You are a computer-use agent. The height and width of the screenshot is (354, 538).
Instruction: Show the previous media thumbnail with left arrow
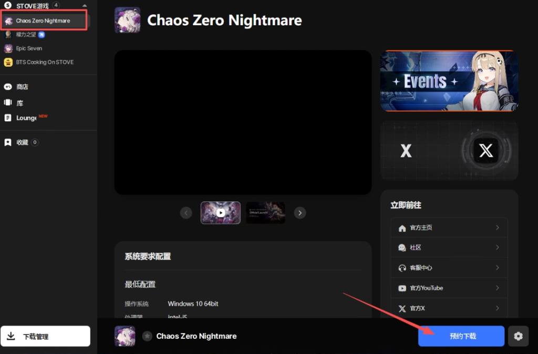click(186, 213)
